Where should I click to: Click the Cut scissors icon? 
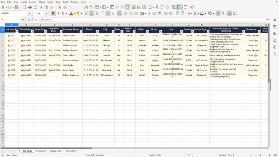(41, 7)
